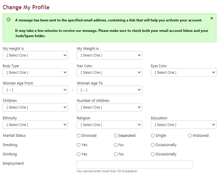Open the My Height dropdown
This screenshot has height=177, width=218.
pyautogui.click(x=36, y=55)
